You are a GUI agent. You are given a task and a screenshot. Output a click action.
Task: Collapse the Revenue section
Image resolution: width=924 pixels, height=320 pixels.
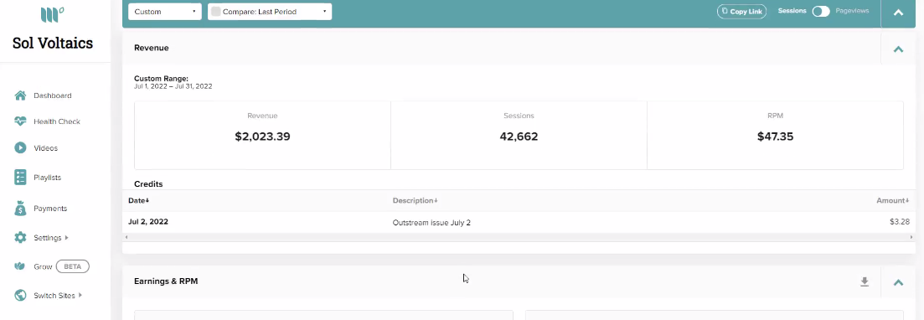click(x=898, y=49)
